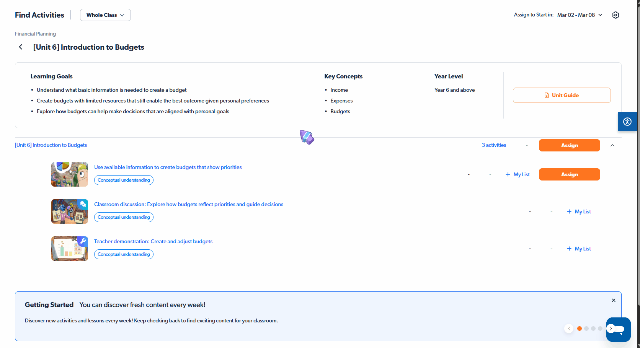This screenshot has height=348, width=640.
Task: Open the Whole Class dropdown
Action: [x=105, y=15]
